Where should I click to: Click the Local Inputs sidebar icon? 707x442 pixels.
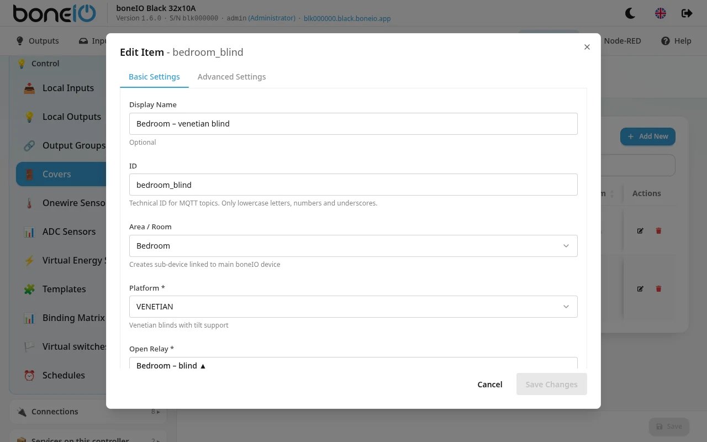pyautogui.click(x=29, y=88)
